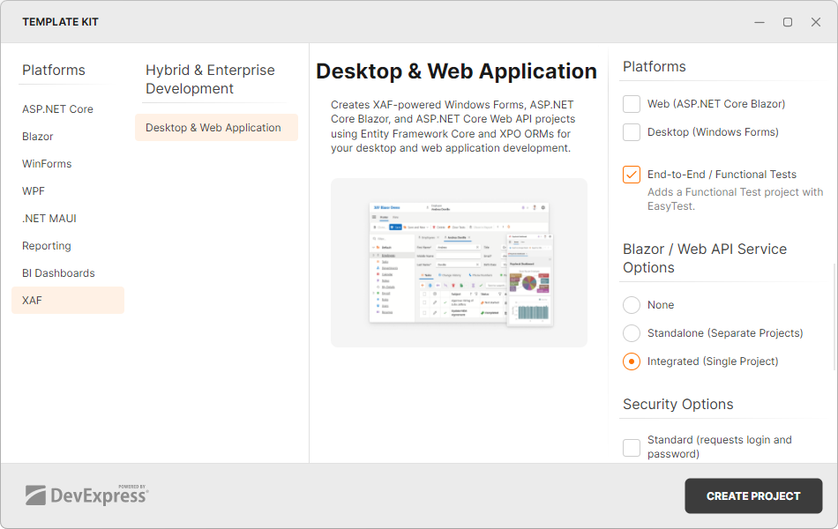Viewport: 838px width, 529px height.
Task: Enable Standard security (login and password)
Action: (x=632, y=448)
